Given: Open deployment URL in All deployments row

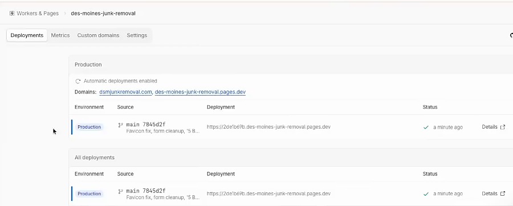Looking at the screenshot, I should click(x=268, y=193).
